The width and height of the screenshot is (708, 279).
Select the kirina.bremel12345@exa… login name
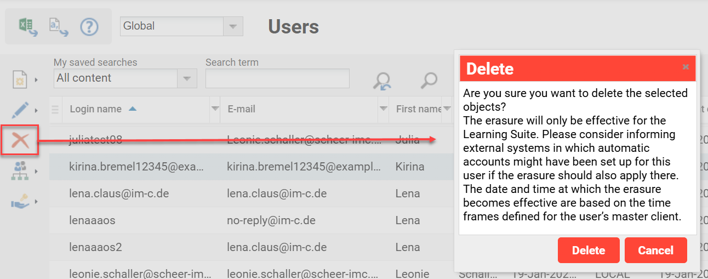136,167
